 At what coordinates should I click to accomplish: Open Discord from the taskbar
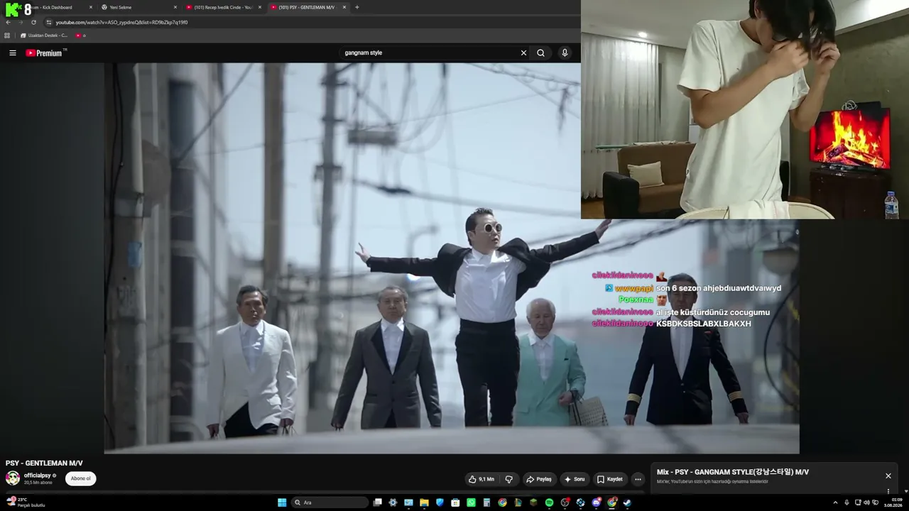[596, 502]
